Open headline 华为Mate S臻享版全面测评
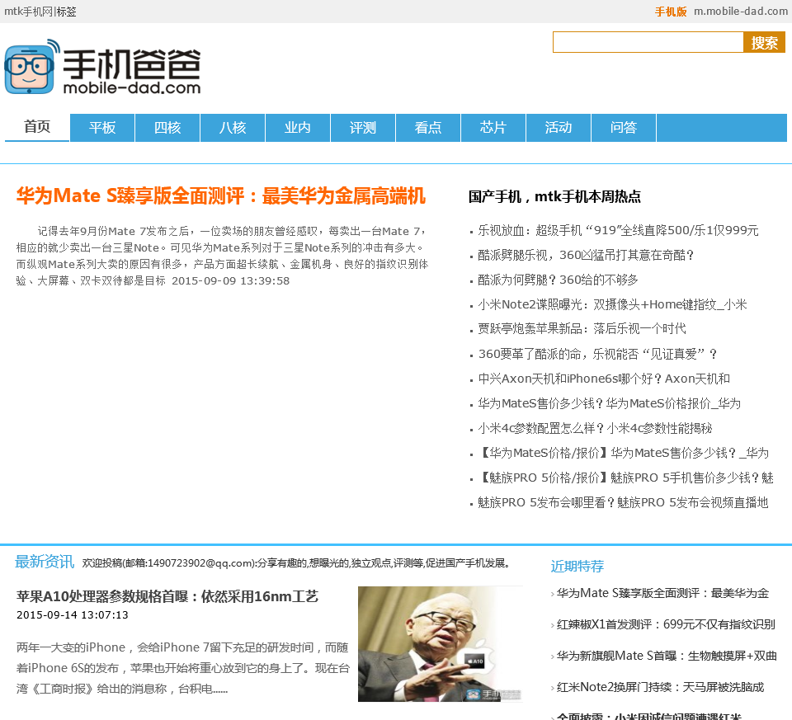792x720 pixels. click(x=221, y=196)
